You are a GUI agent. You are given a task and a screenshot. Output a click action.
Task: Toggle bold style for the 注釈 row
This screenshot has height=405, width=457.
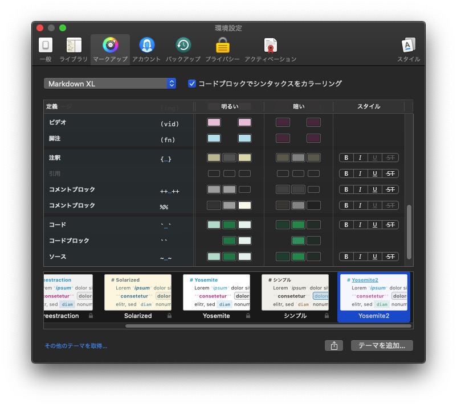pyautogui.click(x=346, y=158)
